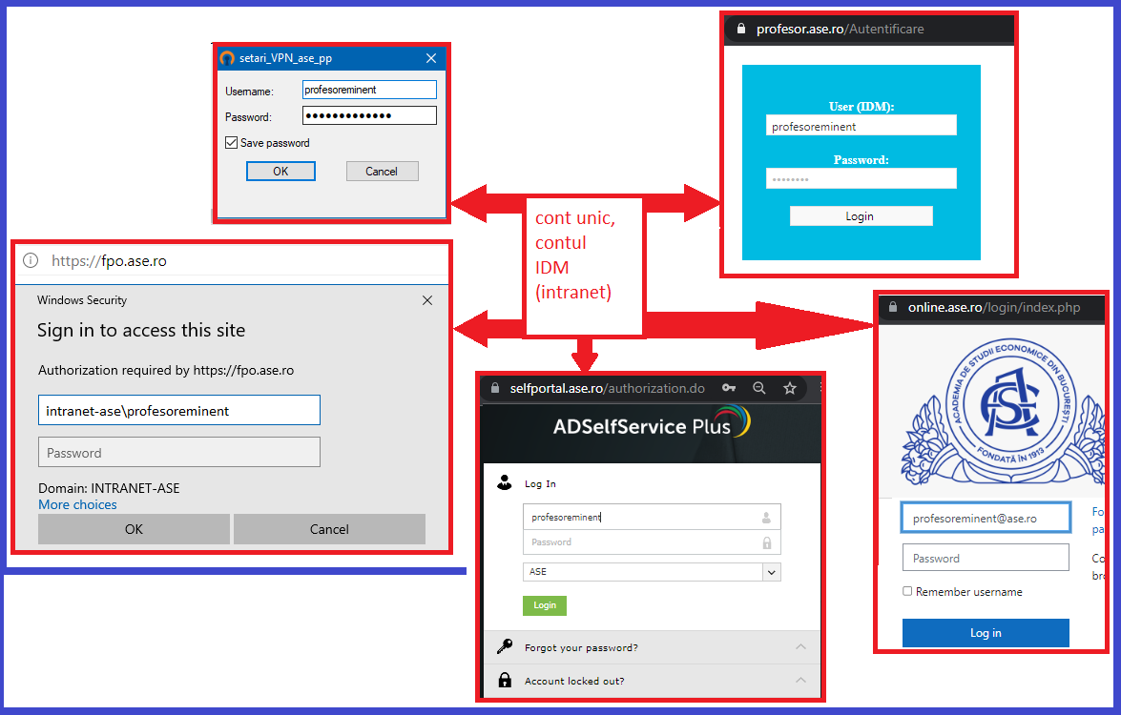Click the zoom magnifier icon in address bar

click(x=759, y=388)
